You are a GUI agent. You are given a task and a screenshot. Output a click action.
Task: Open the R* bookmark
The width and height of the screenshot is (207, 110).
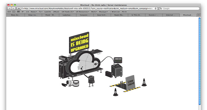click(x=23, y=12)
